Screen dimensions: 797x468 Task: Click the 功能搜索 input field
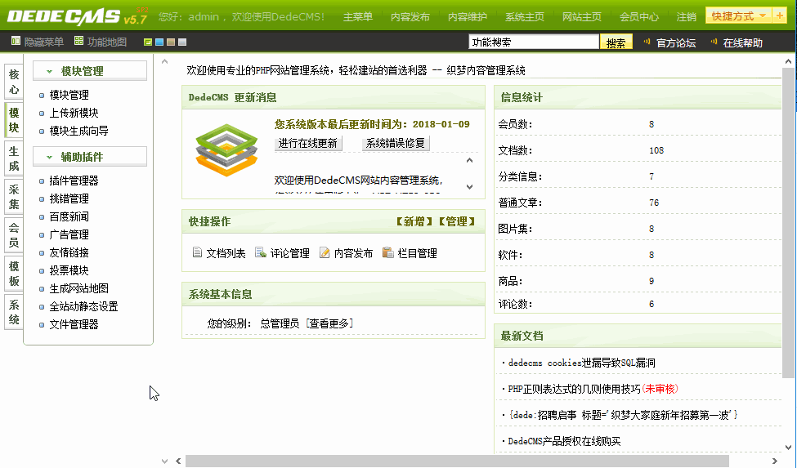click(534, 42)
